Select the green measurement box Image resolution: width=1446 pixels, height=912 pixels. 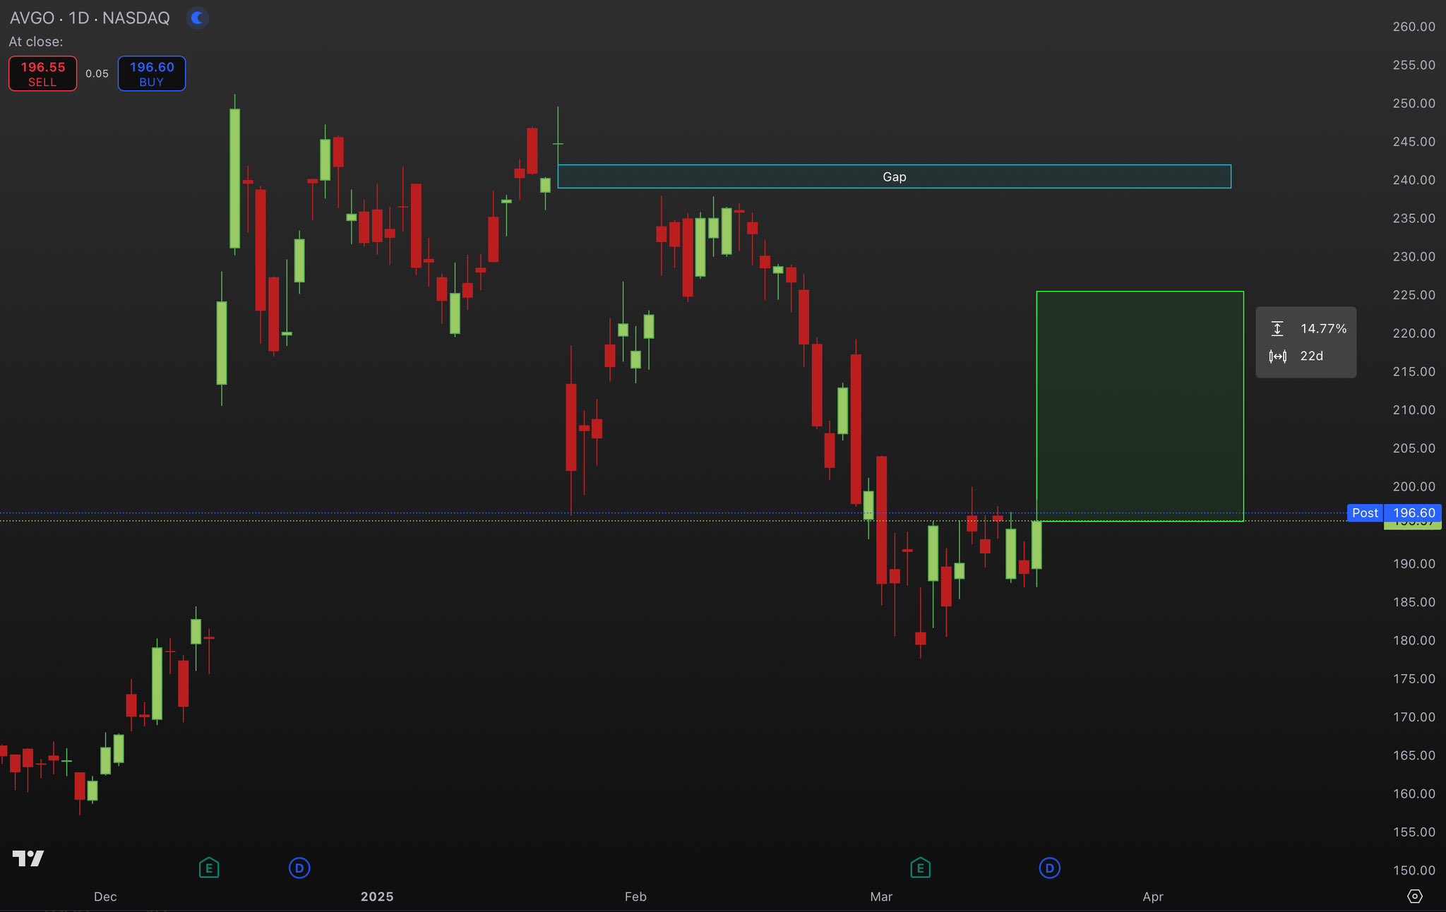(x=1140, y=406)
